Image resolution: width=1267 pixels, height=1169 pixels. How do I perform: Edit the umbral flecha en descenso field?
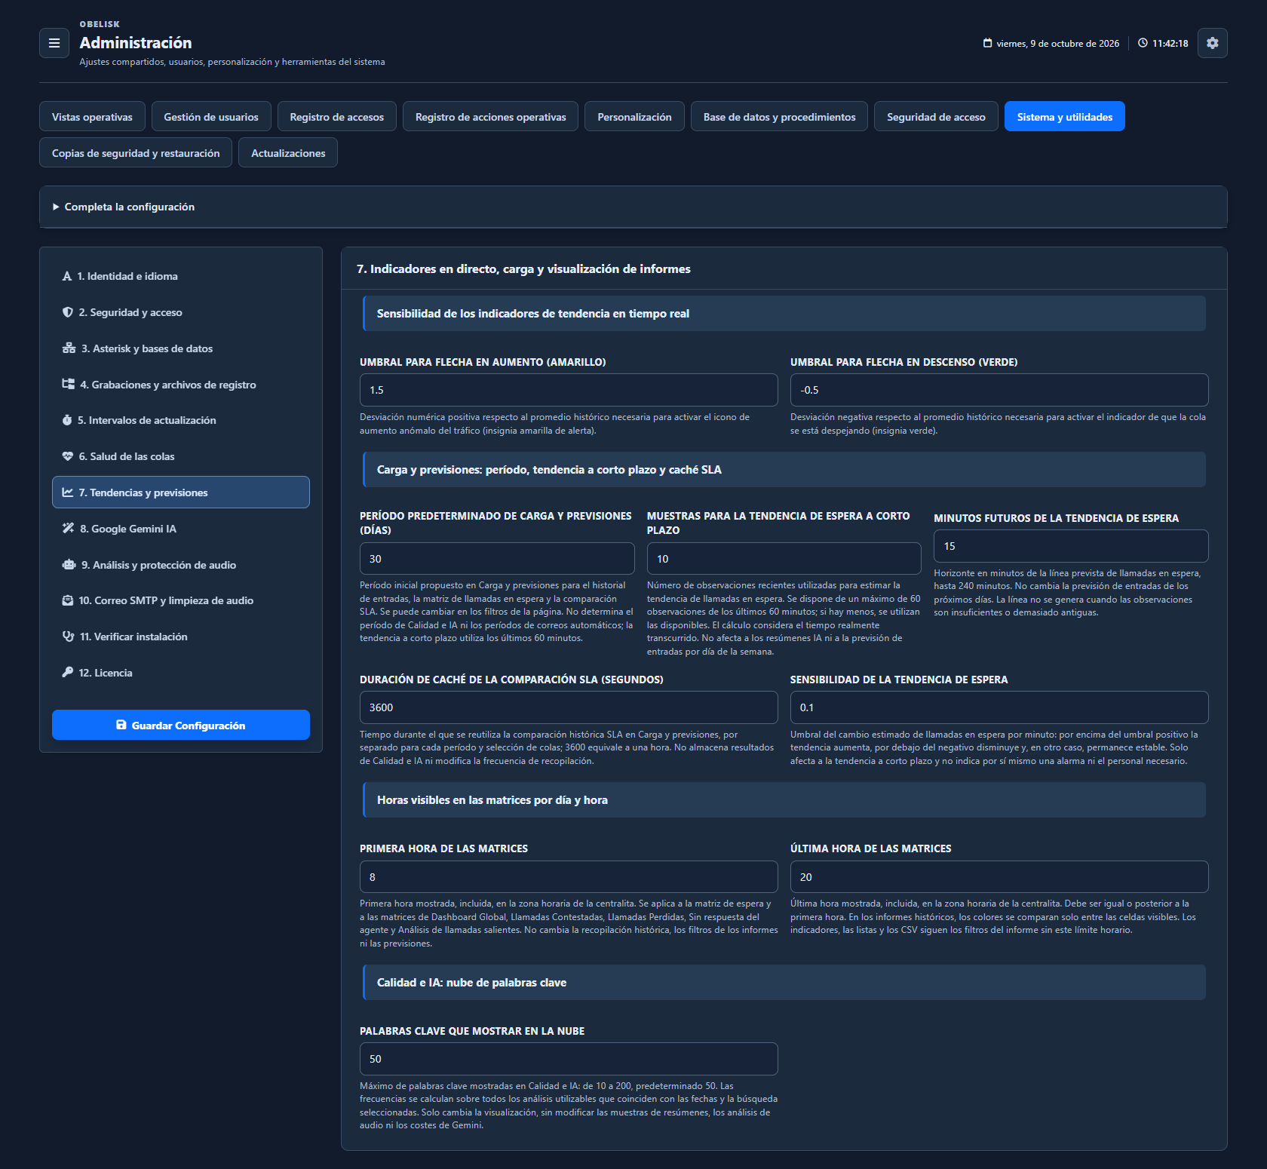point(999,390)
